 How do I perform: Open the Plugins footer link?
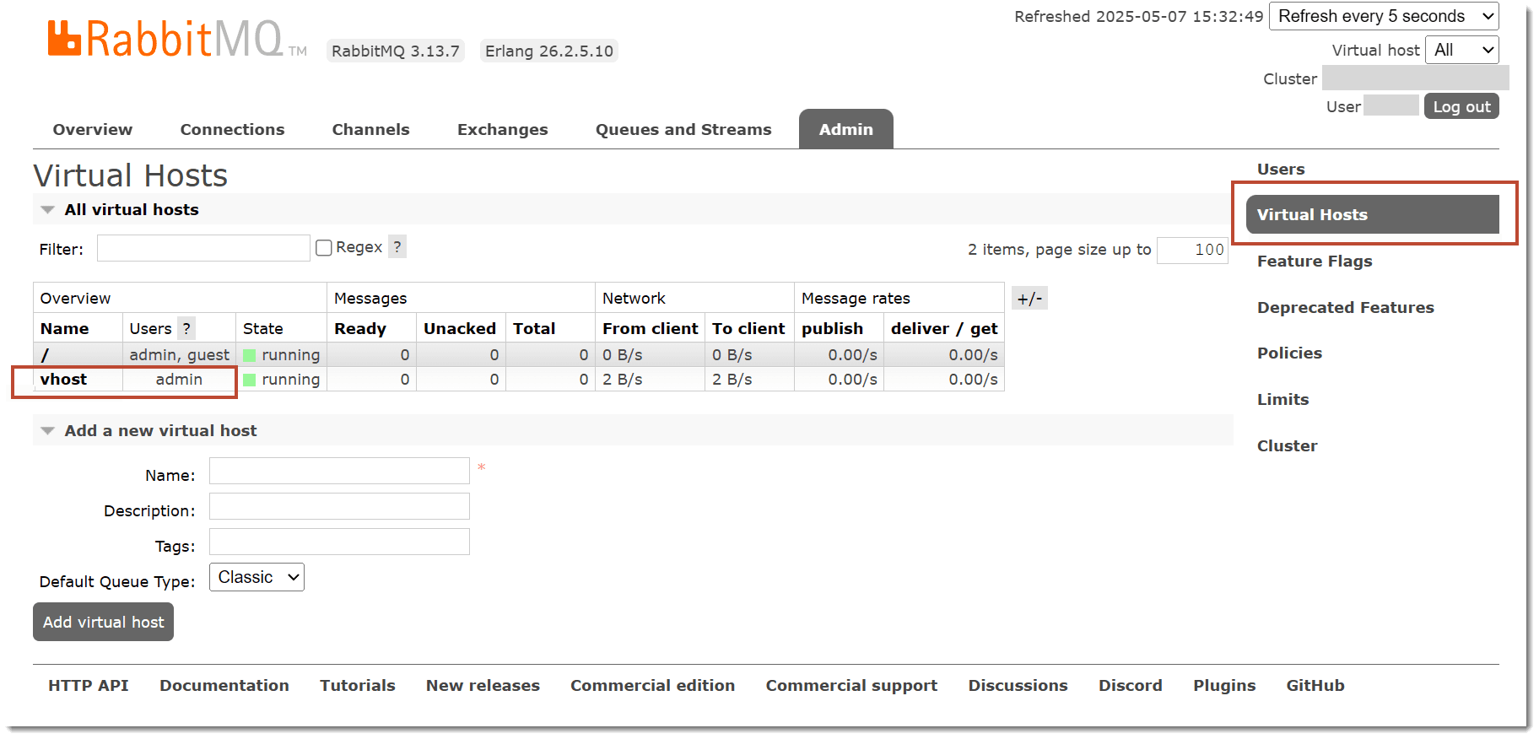(x=1224, y=685)
